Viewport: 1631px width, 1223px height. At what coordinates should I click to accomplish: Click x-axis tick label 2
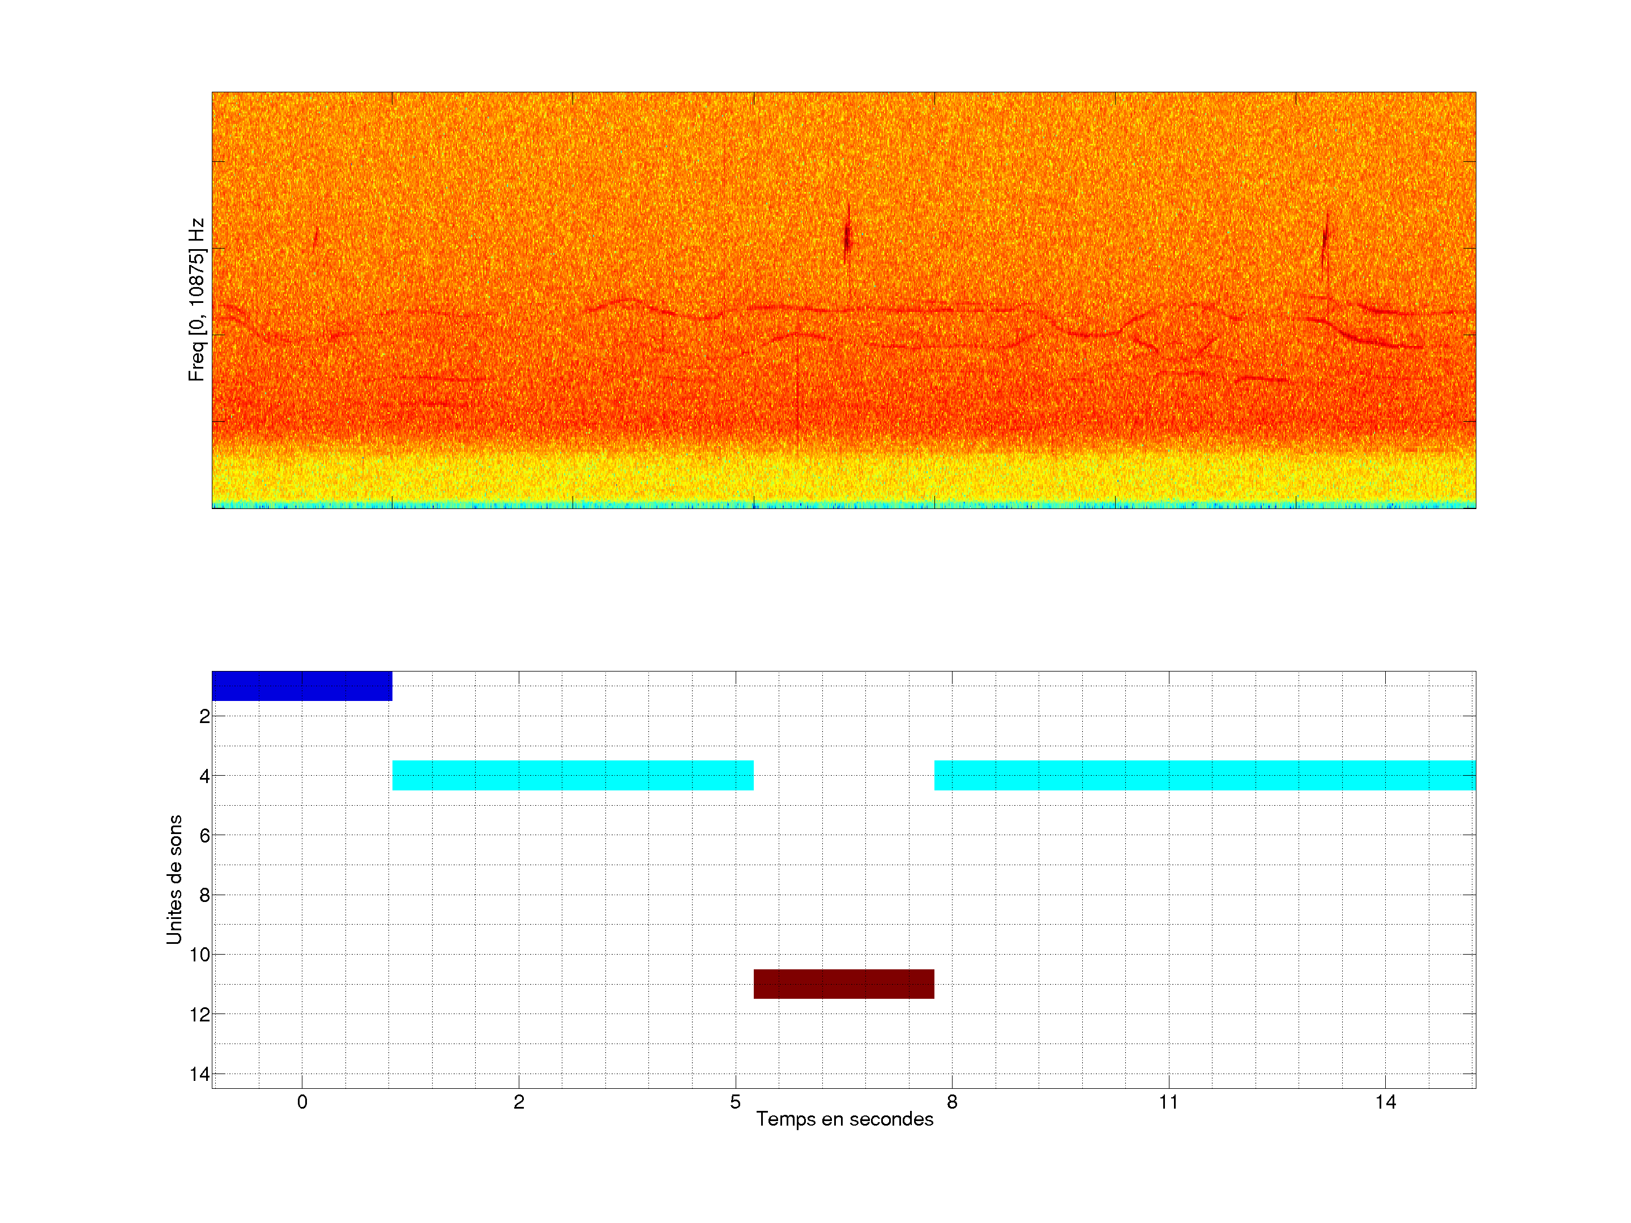point(518,1102)
